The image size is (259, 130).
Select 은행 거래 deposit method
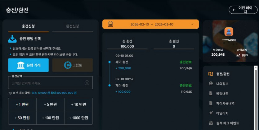(29, 65)
